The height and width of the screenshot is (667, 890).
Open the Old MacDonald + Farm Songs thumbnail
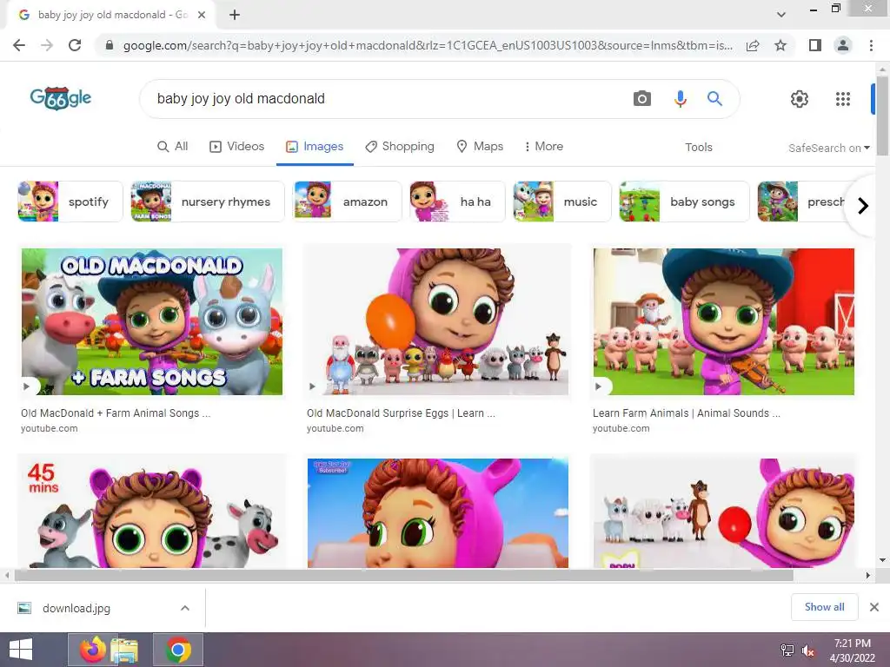(151, 321)
